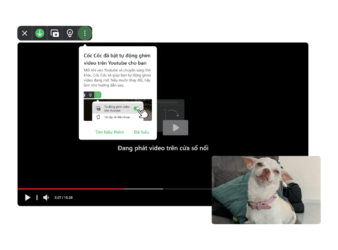The image size is (338, 250).
Task: Click the green download video icon
Action: (40, 33)
